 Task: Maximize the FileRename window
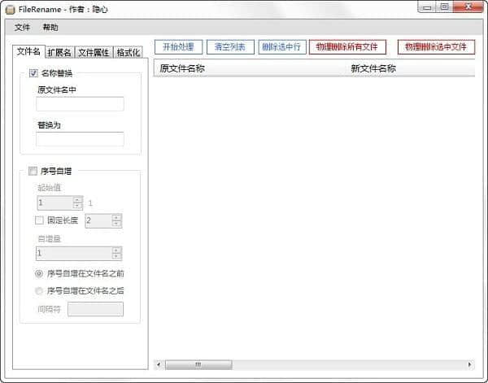(x=444, y=7)
